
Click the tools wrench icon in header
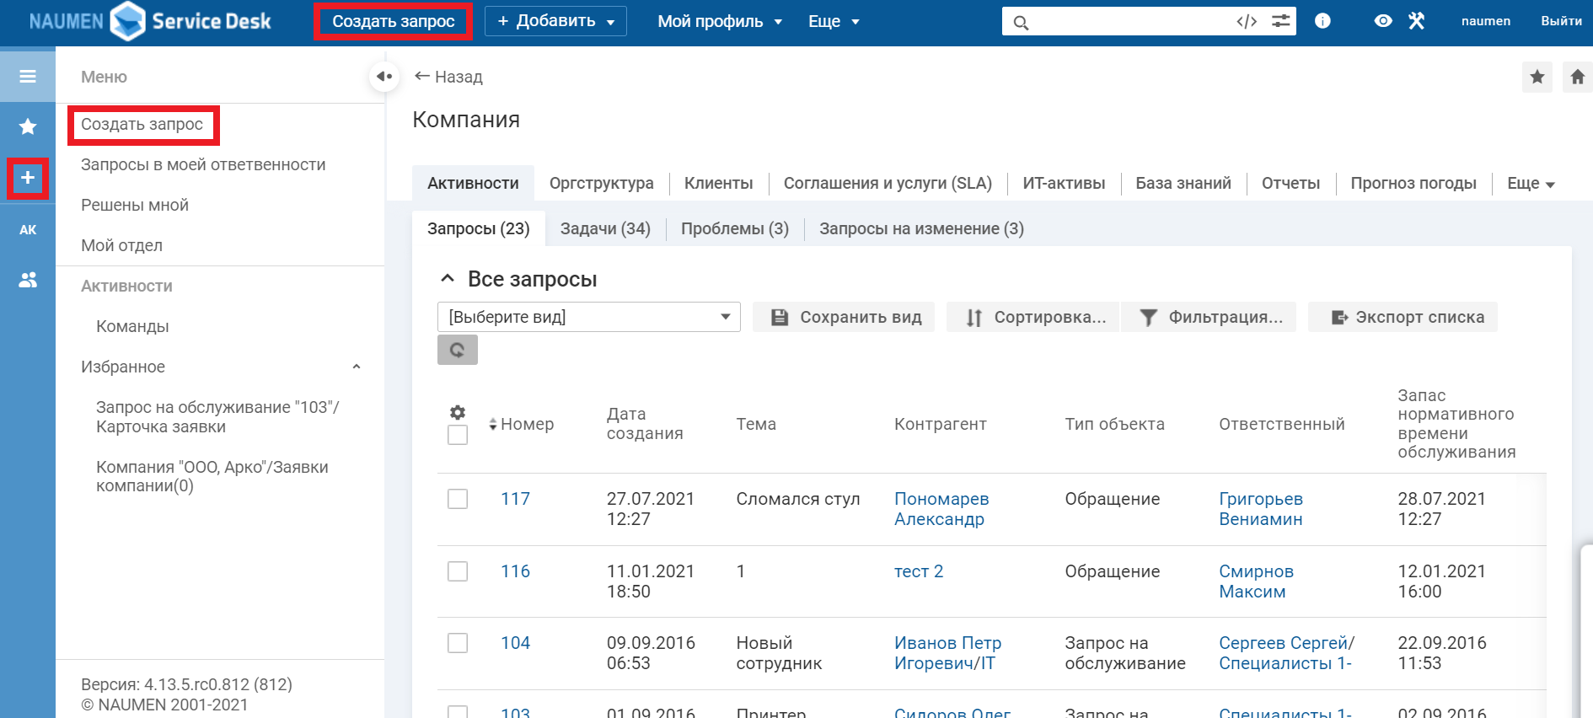tap(1416, 21)
